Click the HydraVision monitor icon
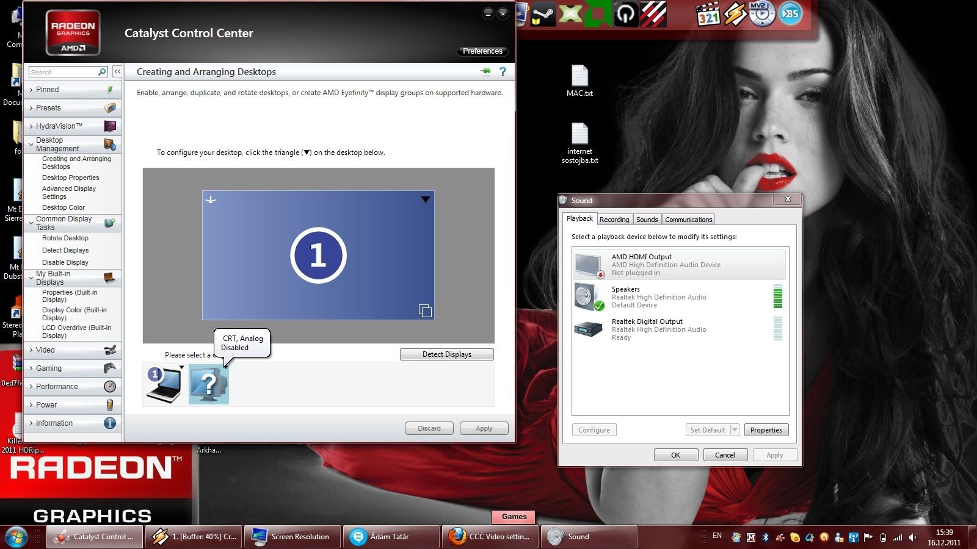This screenshot has width=977, height=549. coord(110,126)
